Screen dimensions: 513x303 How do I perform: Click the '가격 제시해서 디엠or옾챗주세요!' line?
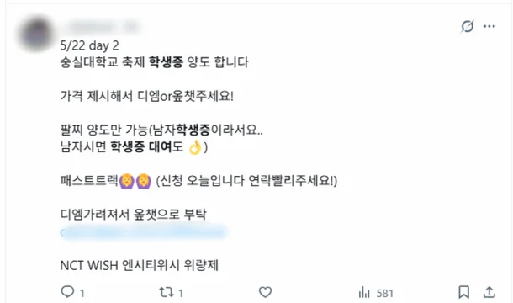(147, 96)
